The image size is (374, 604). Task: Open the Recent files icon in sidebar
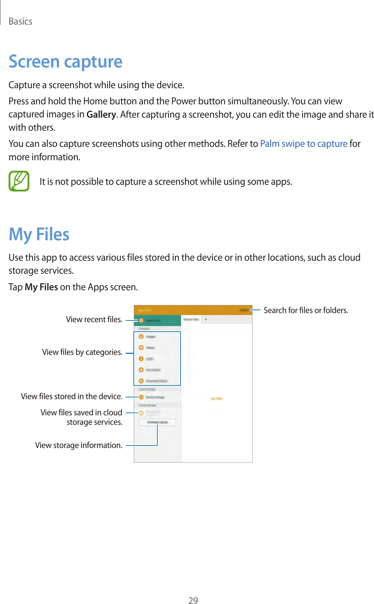[141, 320]
